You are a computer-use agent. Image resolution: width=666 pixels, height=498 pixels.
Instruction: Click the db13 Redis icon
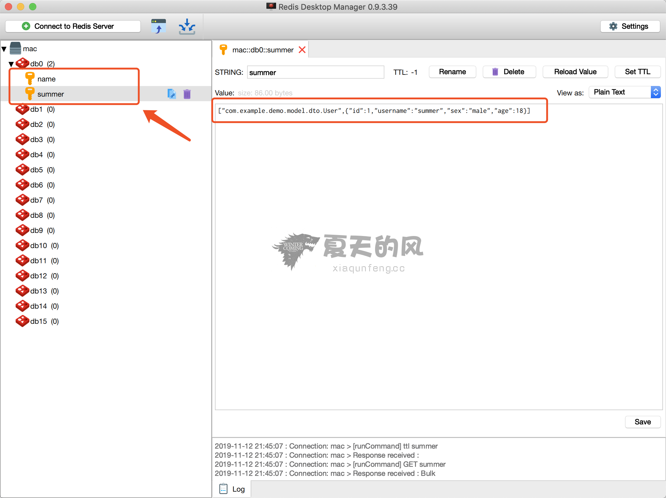click(22, 291)
